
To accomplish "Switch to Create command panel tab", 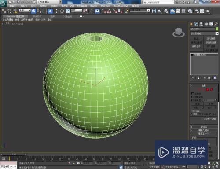I will pyautogui.click(x=191, y=24).
